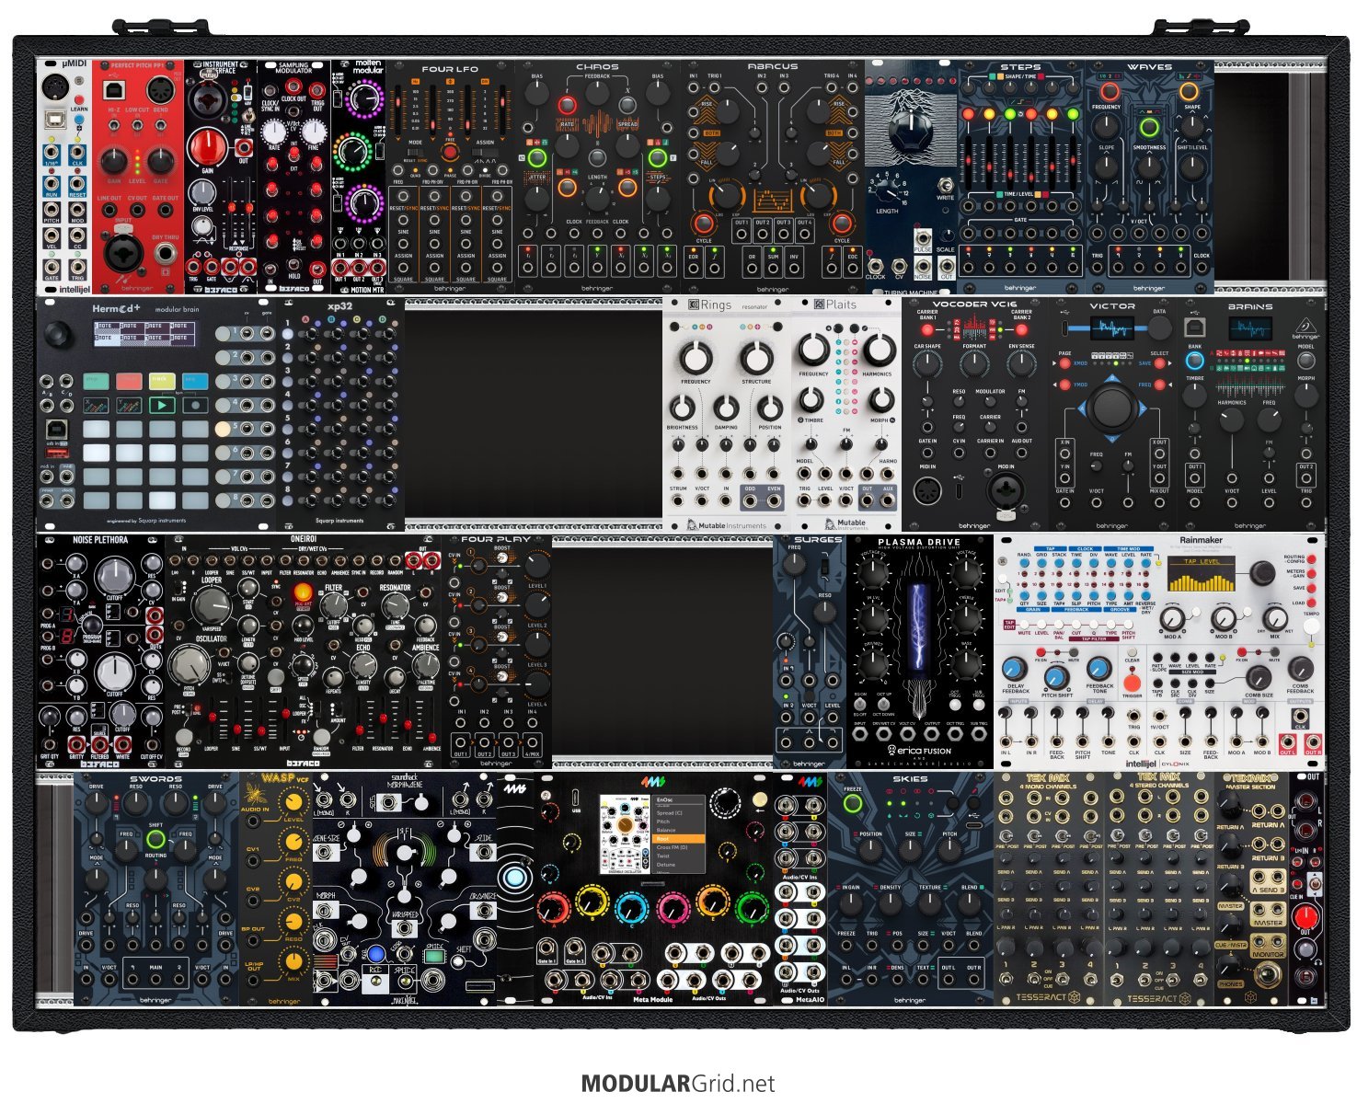Toggle the Swords green ROUTING button

point(155,839)
